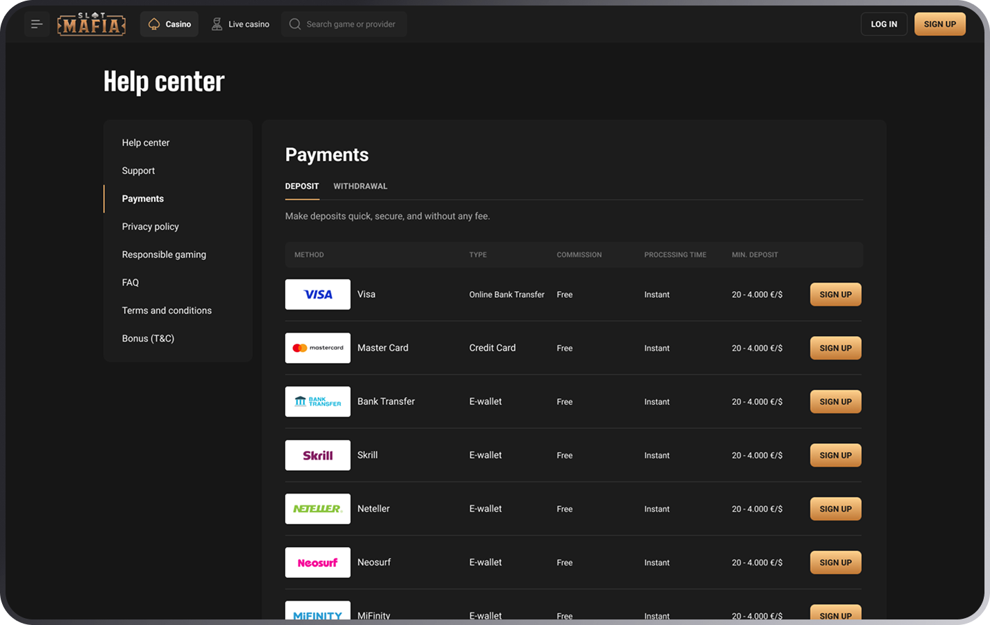The image size is (990, 625).
Task: Go to the FAQ sidebar link
Action: [x=131, y=282]
